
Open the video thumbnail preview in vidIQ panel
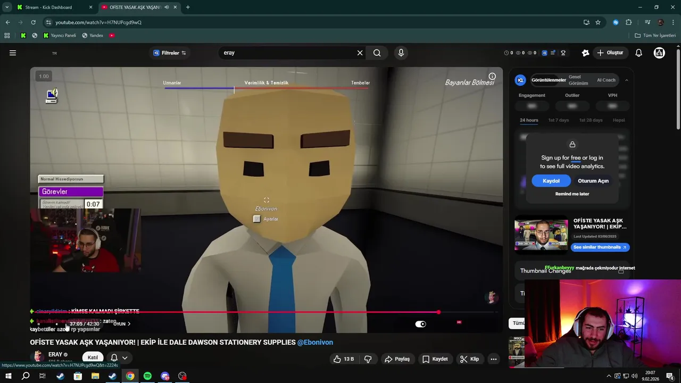coord(541,234)
